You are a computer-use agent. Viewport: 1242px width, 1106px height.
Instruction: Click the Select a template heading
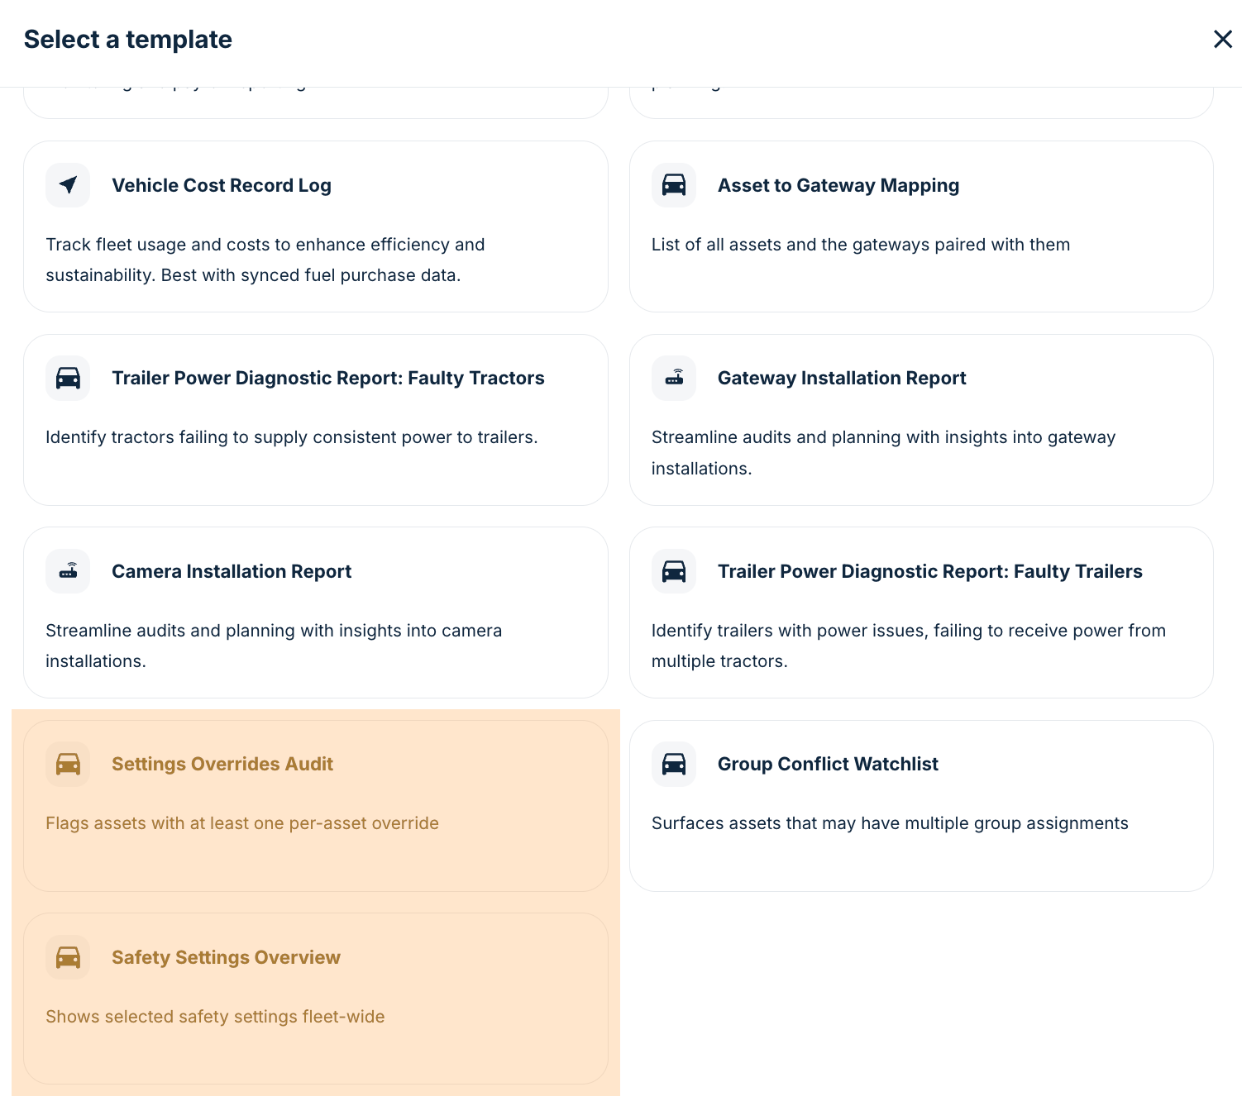point(128,39)
